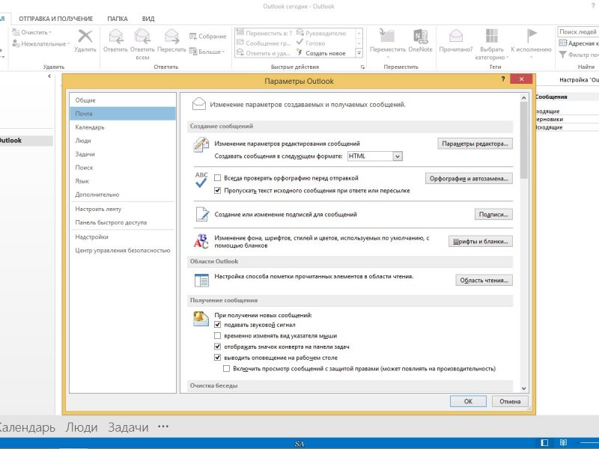Viewport: 599px width, 449px height.
Task: Click the Meeting (Собрание) ribbon icon
Action: click(193, 36)
